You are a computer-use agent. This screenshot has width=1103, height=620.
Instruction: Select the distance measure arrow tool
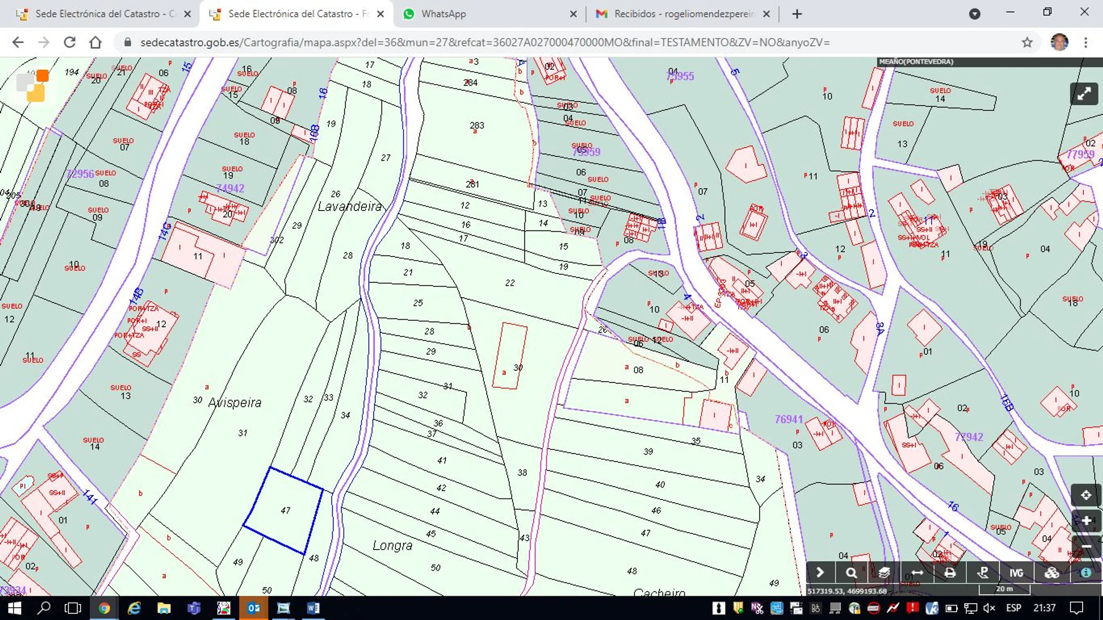[917, 573]
